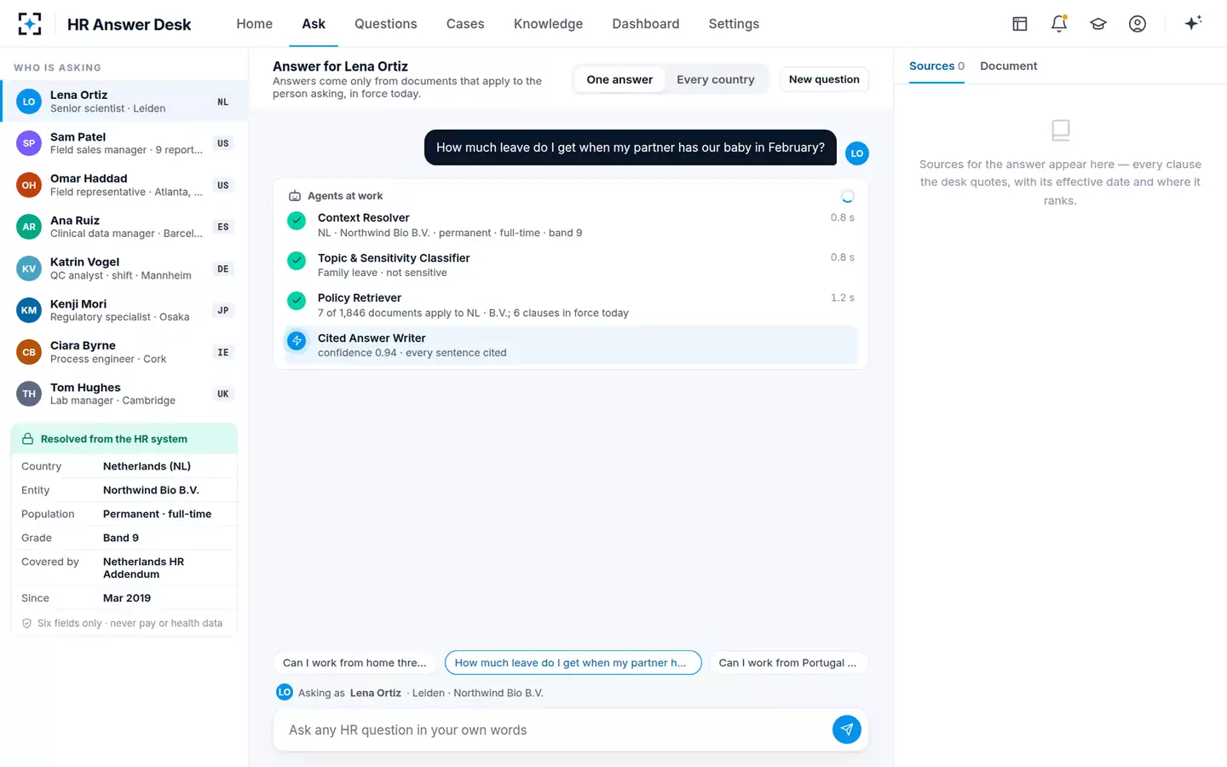Click the shield icon beside Six fields only
Viewport: 1227px width, 767px height.
pos(26,624)
